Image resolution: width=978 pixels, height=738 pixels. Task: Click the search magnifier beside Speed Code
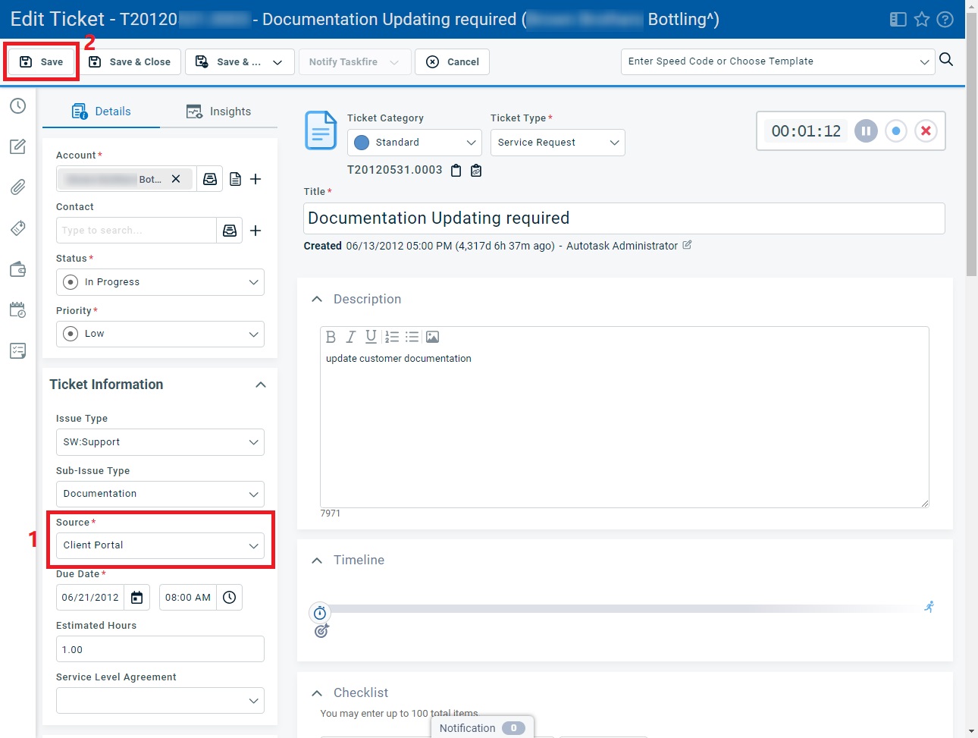click(946, 60)
